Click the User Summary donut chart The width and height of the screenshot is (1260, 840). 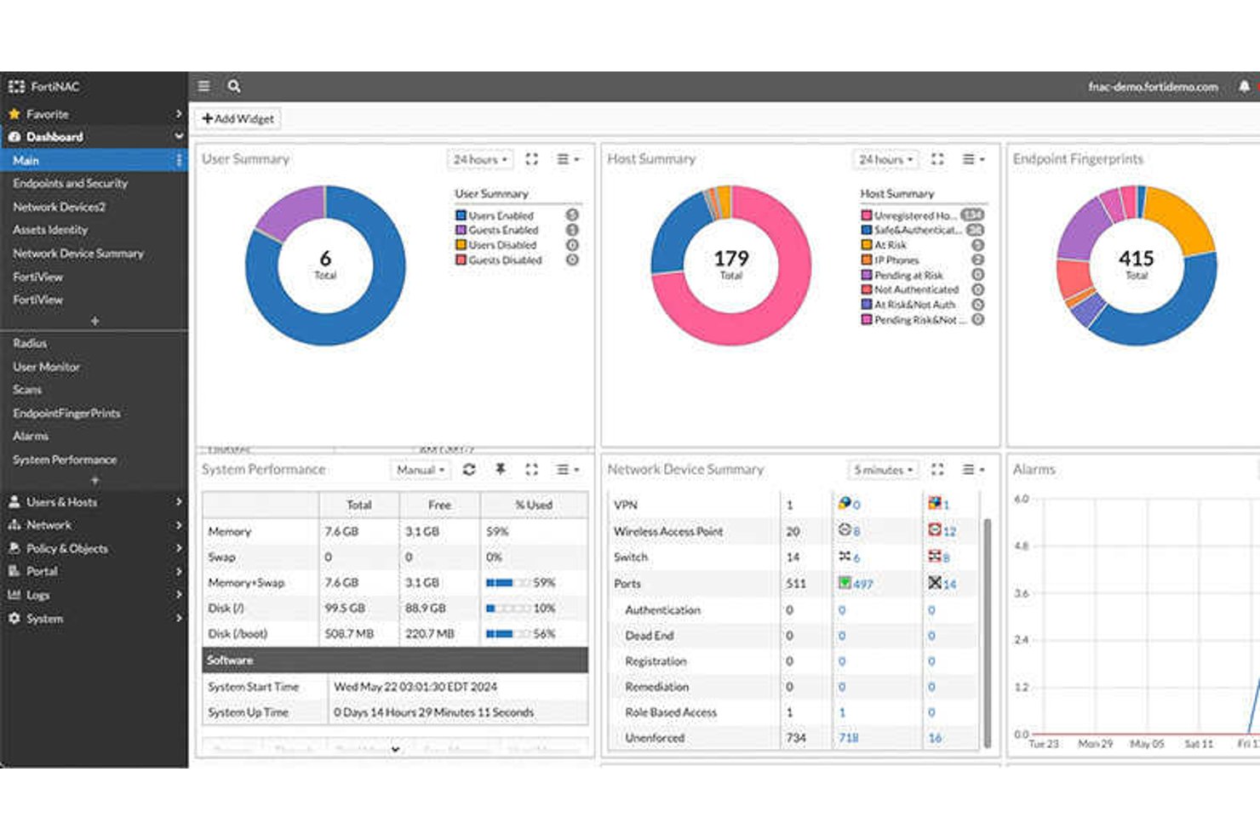[325, 266]
